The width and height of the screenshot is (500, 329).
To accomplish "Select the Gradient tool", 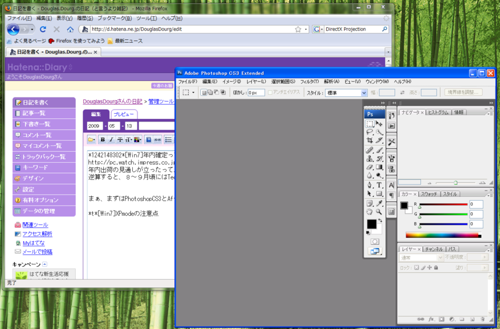I will pos(379,167).
